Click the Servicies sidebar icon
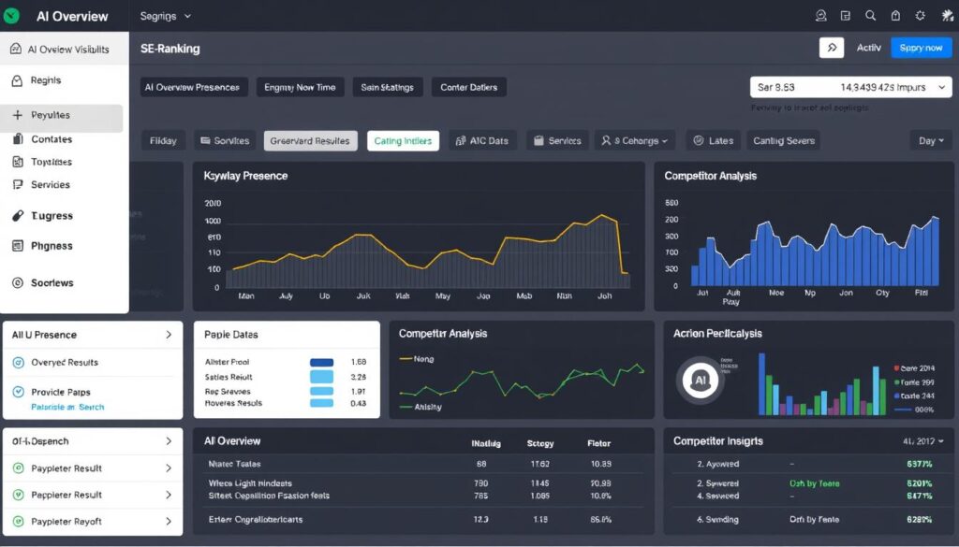Viewport: 959px width, 547px height. point(17,184)
